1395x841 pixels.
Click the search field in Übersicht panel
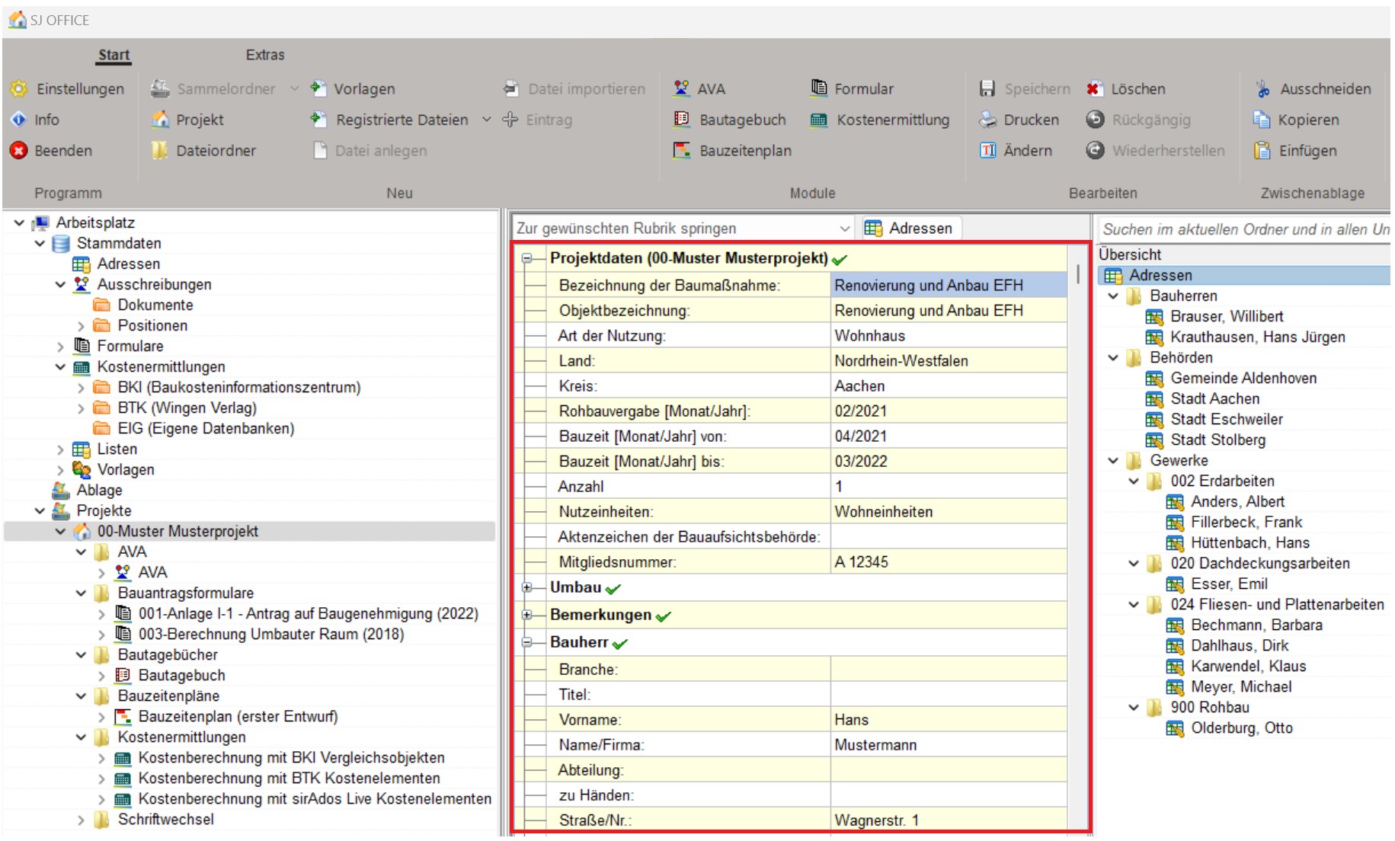(1243, 229)
